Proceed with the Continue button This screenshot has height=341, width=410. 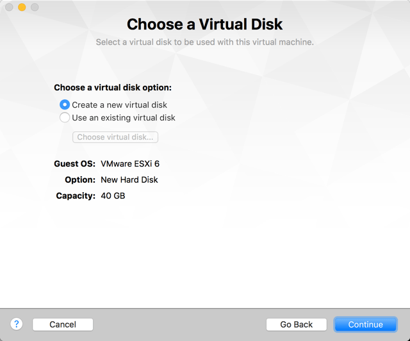(x=365, y=324)
